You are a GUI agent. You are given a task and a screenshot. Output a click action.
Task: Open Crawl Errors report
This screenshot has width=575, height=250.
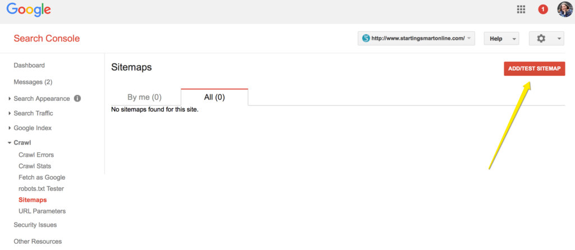click(x=36, y=155)
